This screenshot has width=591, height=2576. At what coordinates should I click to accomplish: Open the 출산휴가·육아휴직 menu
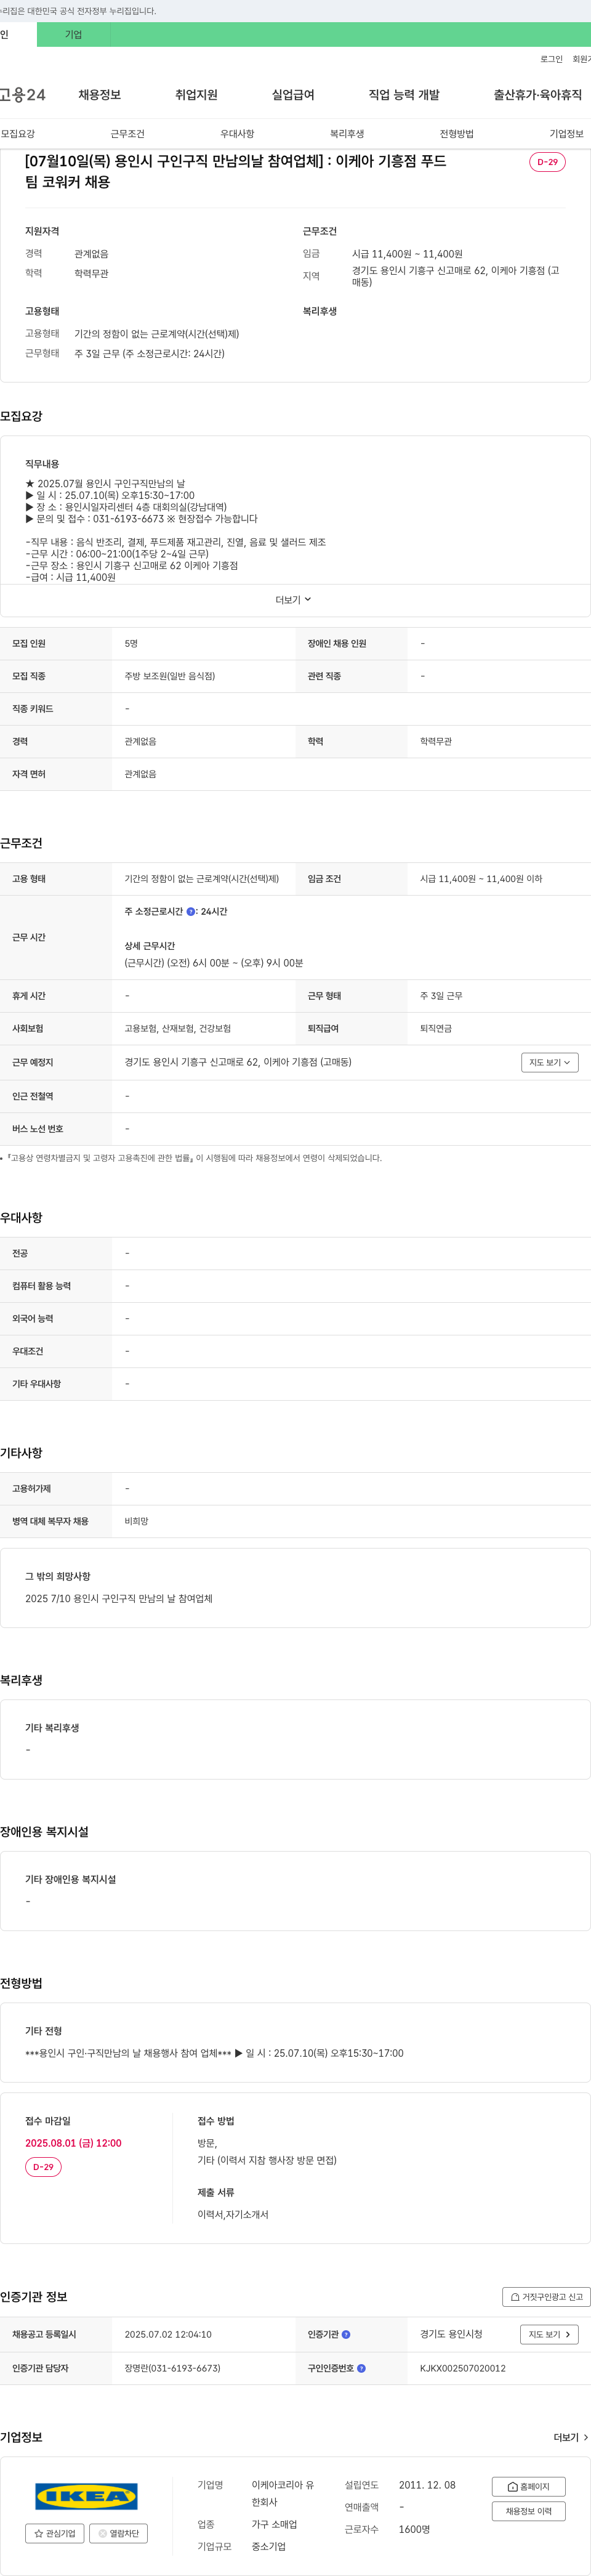[537, 95]
